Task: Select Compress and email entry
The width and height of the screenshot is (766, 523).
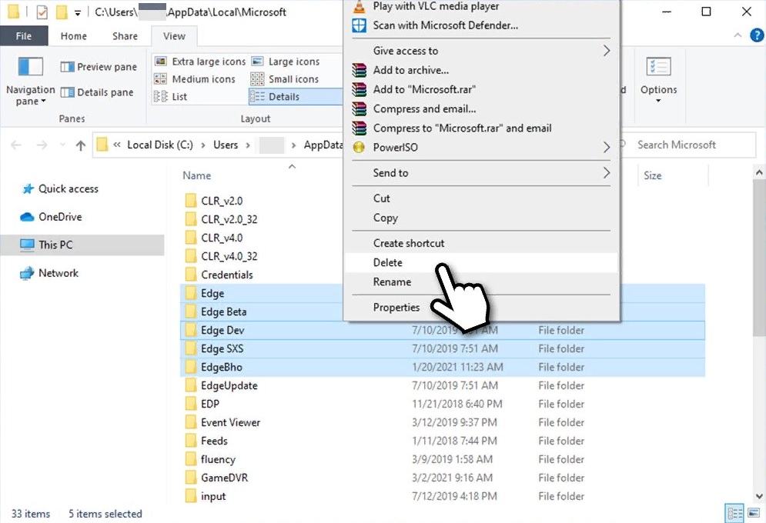Action: point(481,108)
